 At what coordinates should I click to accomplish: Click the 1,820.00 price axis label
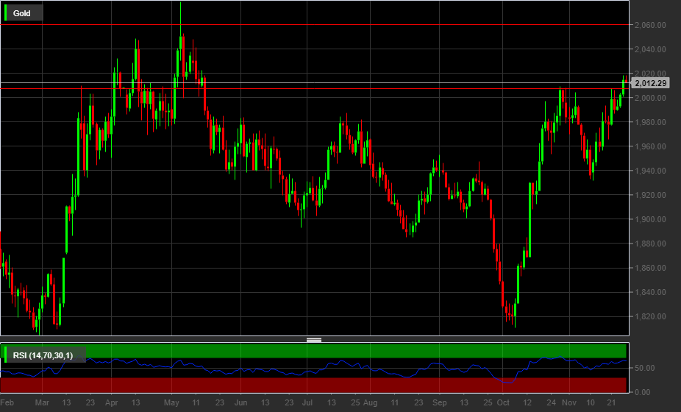650,317
